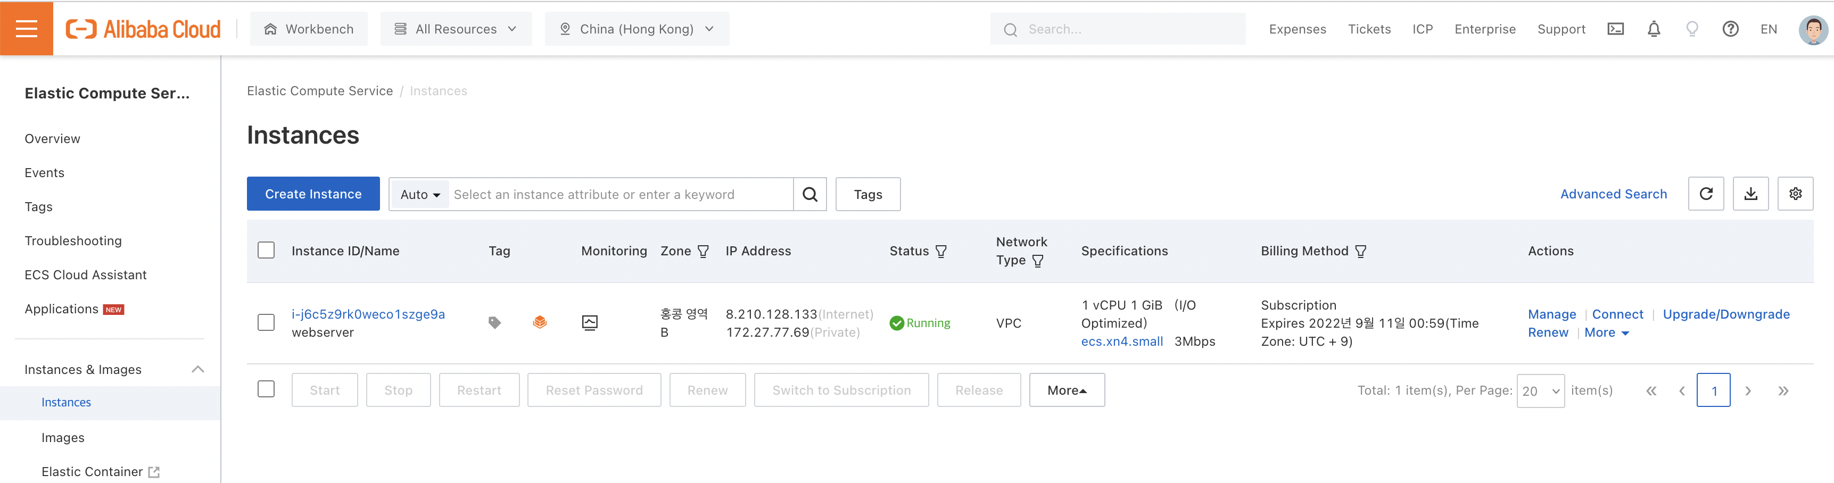Open ECS Cloud Assistant in sidebar

click(86, 274)
